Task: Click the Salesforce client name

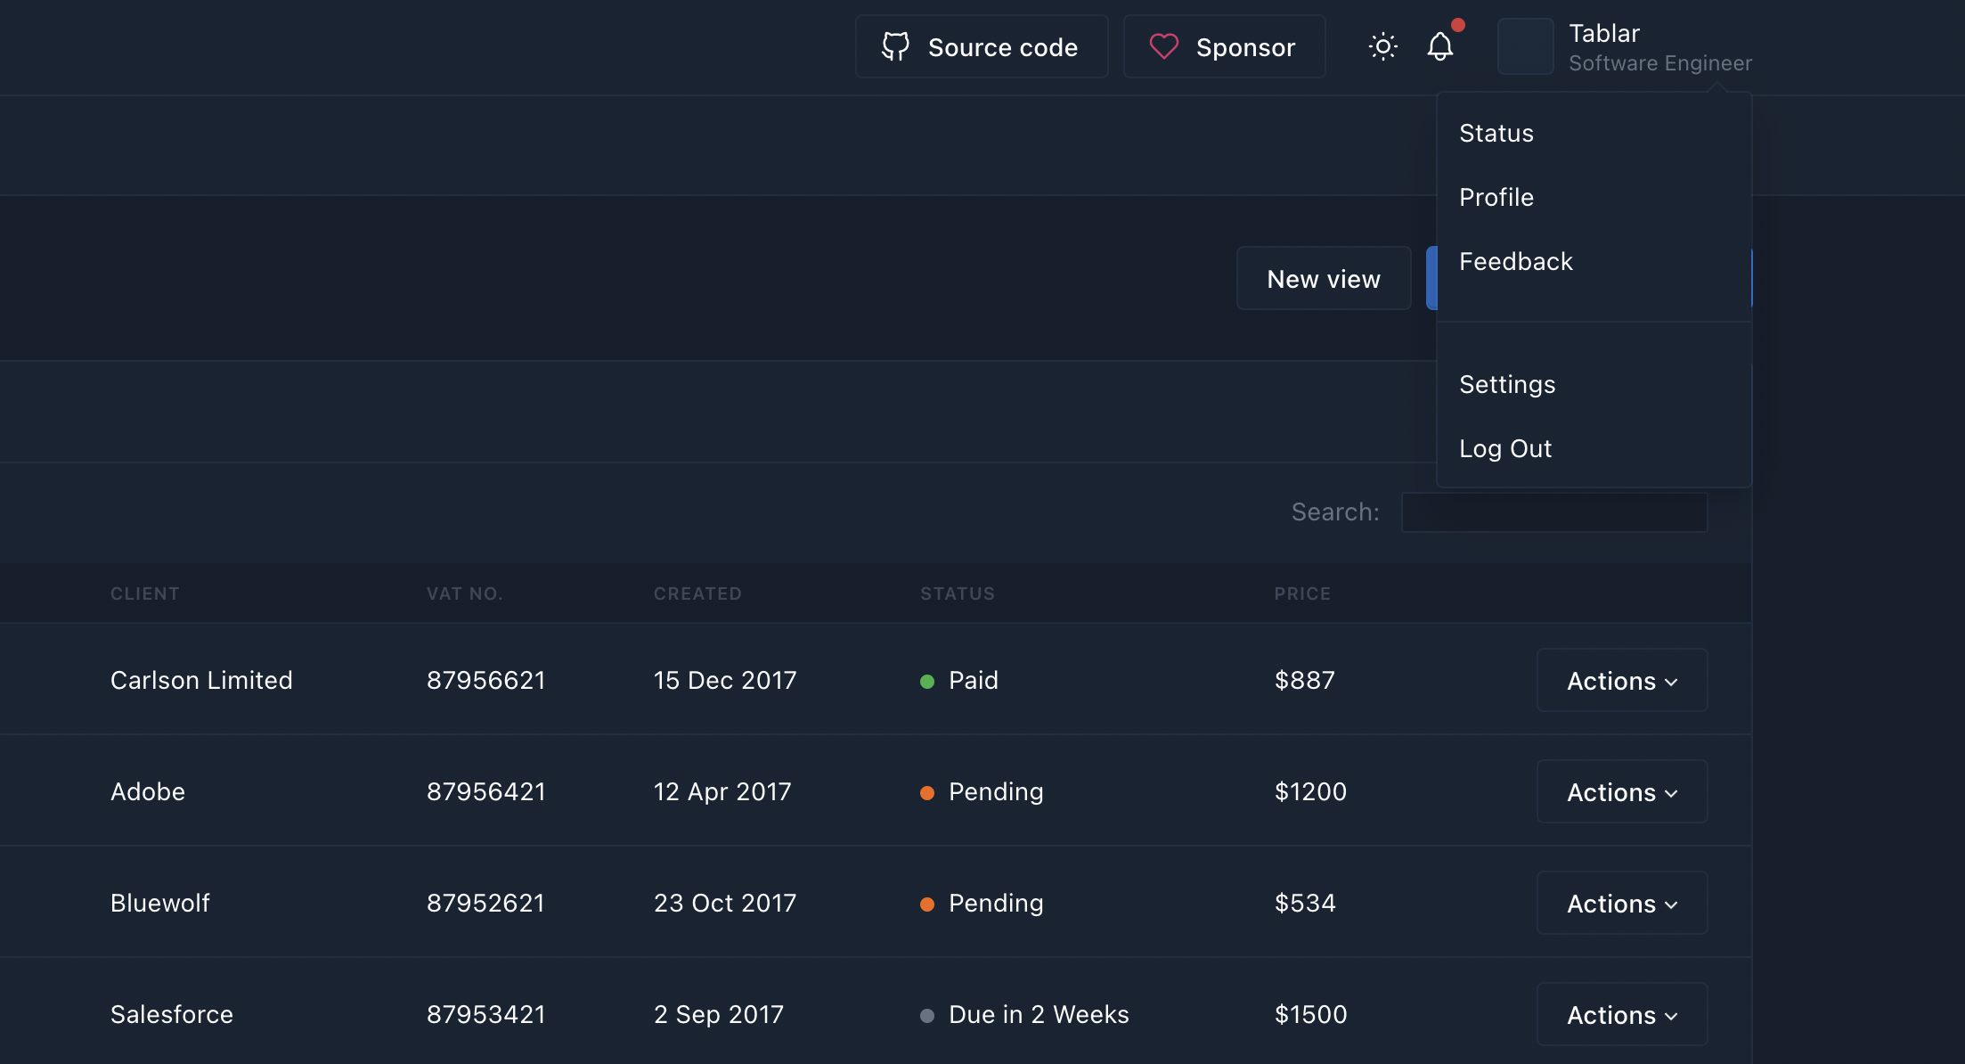Action: pos(172,1015)
